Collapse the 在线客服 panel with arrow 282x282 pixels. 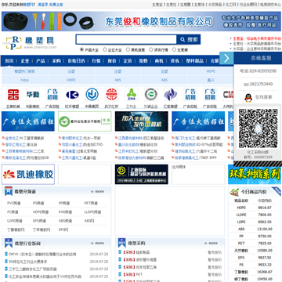[x=226, y=58]
